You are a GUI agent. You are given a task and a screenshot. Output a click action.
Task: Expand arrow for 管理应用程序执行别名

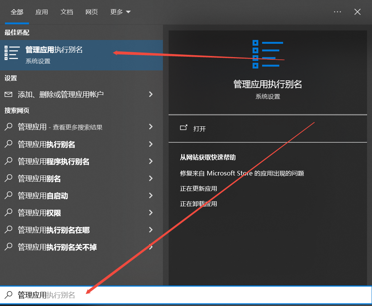pyautogui.click(x=151, y=161)
